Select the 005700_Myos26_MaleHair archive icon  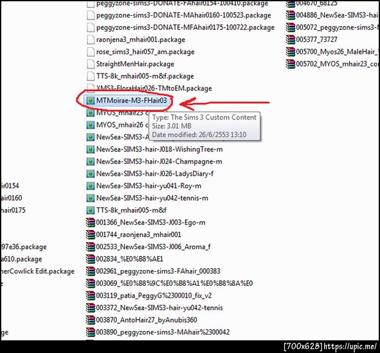[290, 51]
